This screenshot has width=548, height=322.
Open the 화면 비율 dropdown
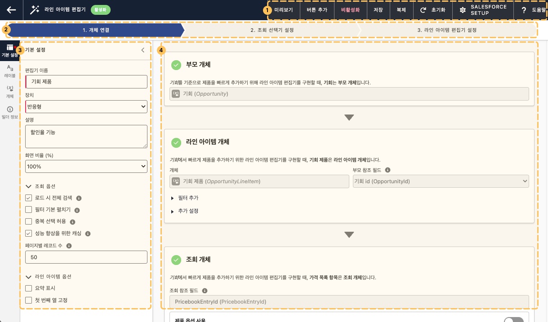[x=86, y=166]
